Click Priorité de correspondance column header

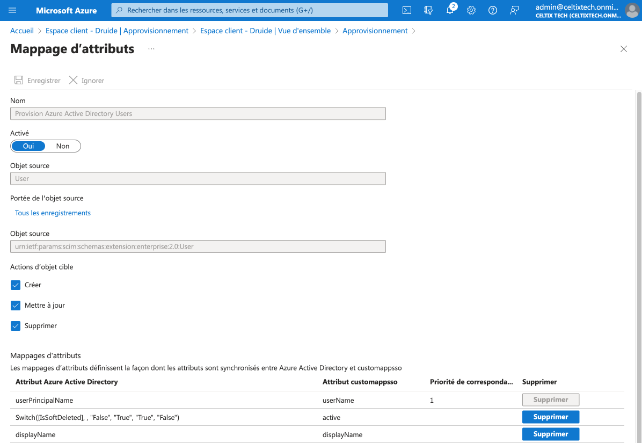tap(471, 382)
